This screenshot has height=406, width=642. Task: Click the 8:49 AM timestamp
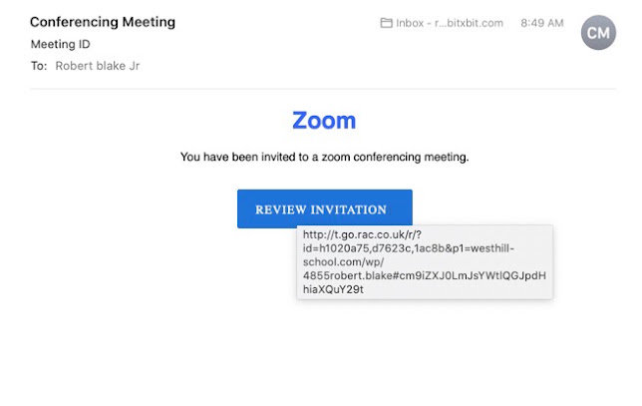coord(542,23)
